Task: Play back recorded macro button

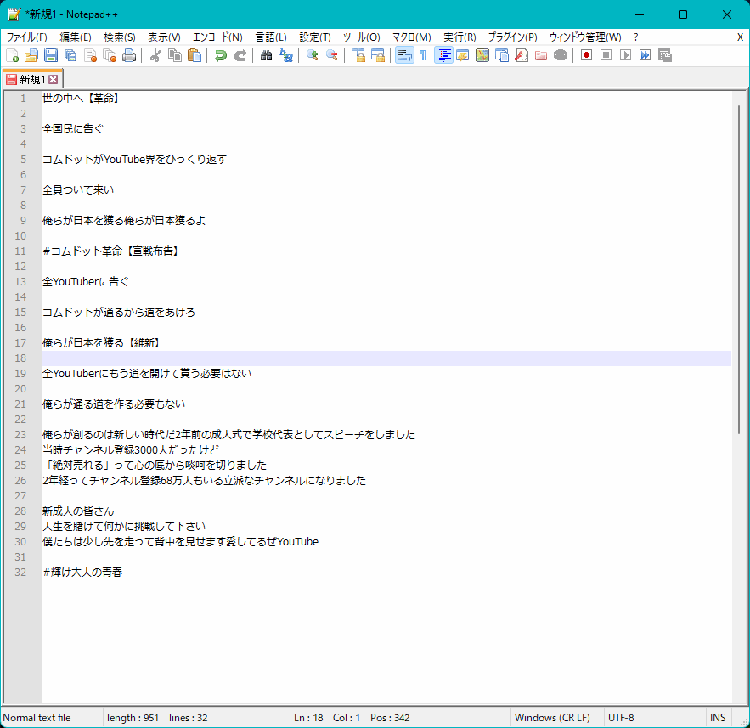Action: [625, 55]
